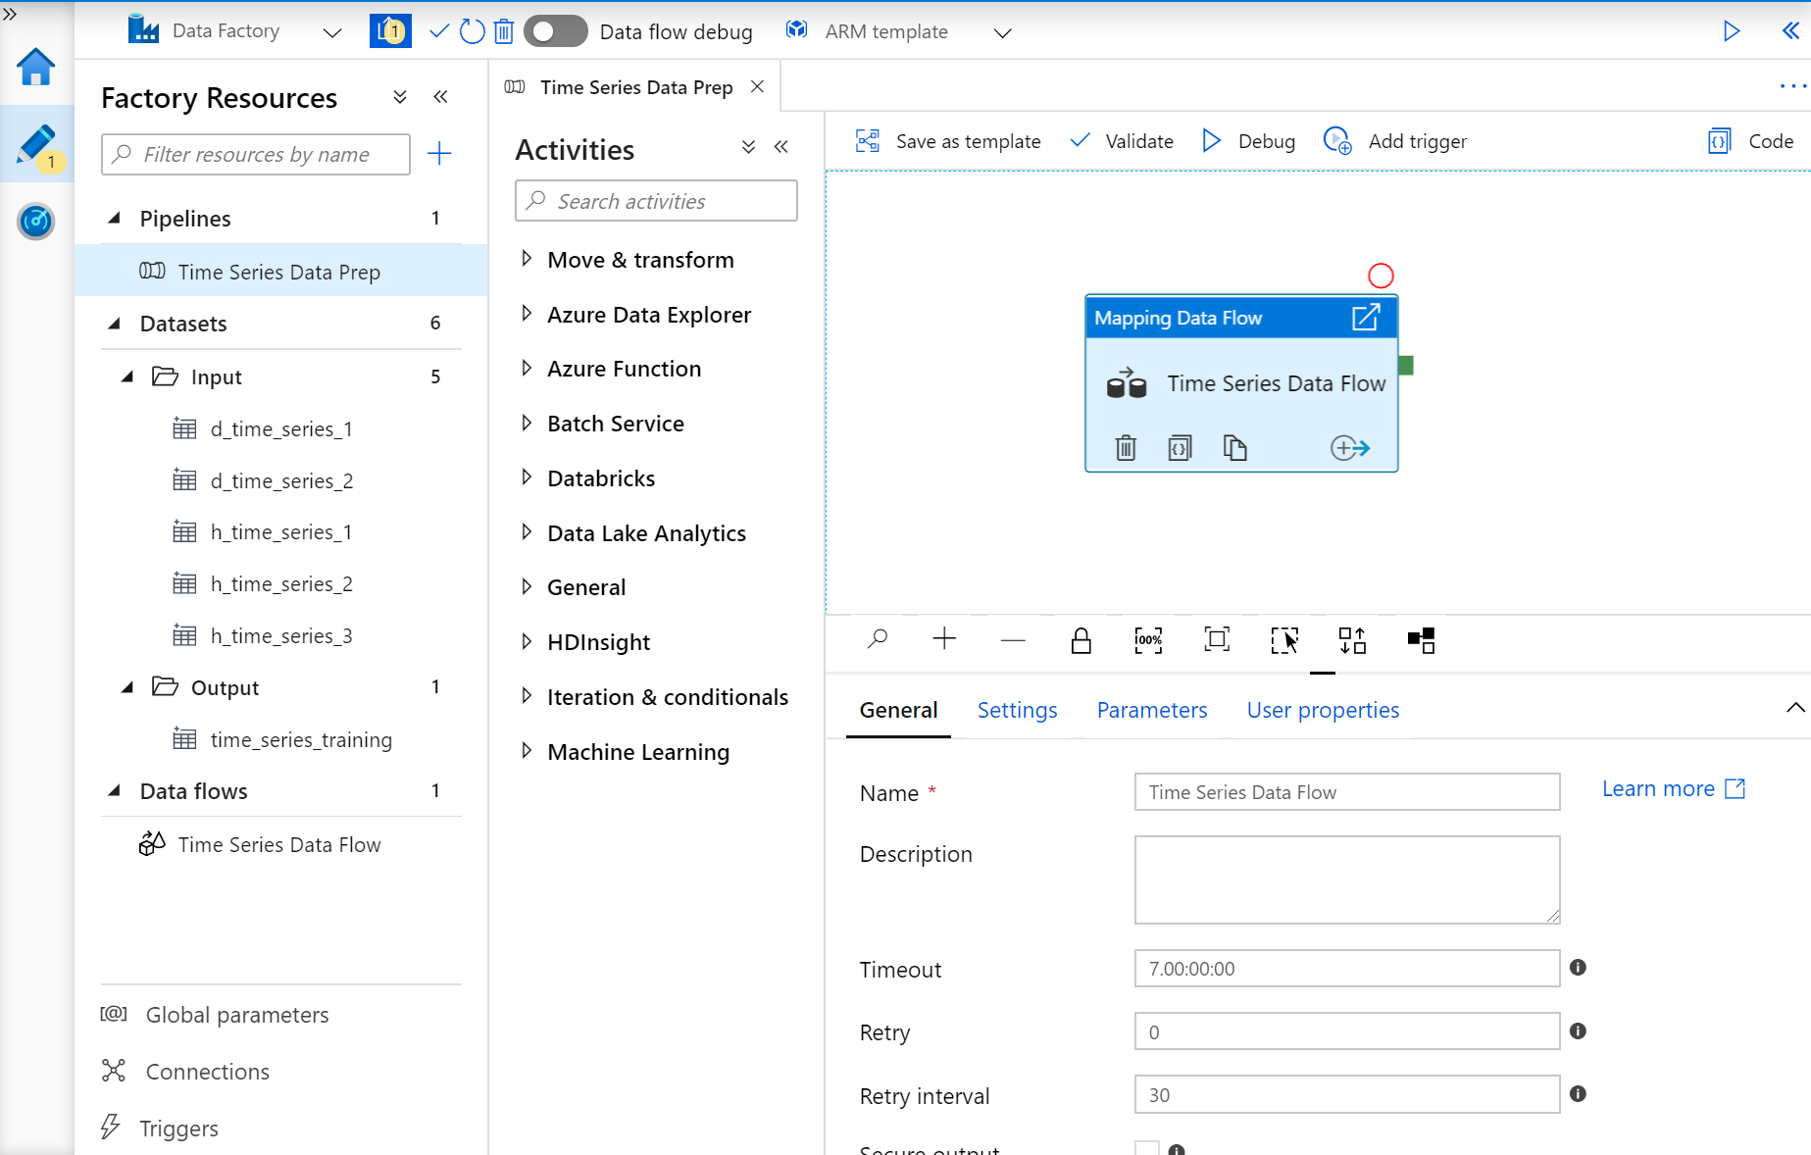Viewport: 1811px width, 1155px height.
Task: Expand Move & transform activities
Action: (527, 259)
